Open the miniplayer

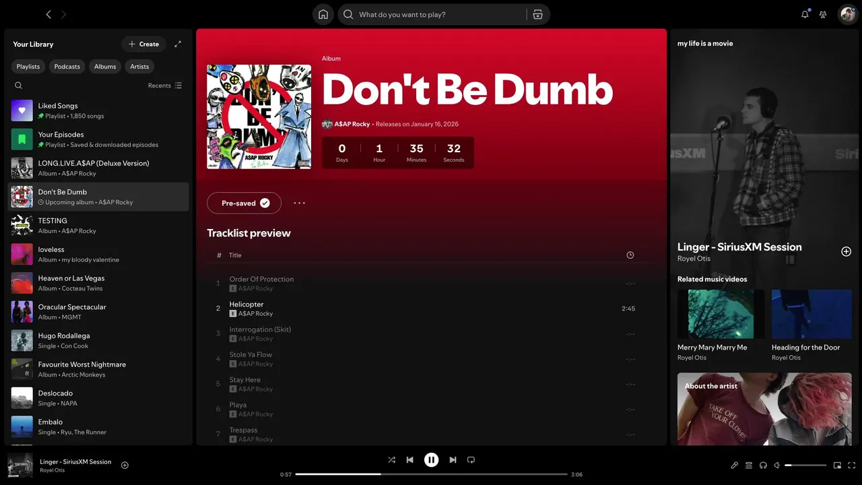coord(837,465)
